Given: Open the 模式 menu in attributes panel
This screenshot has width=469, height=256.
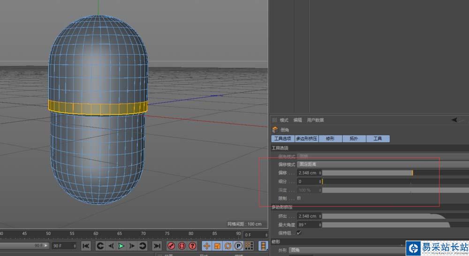Looking at the screenshot, I should 284,120.
